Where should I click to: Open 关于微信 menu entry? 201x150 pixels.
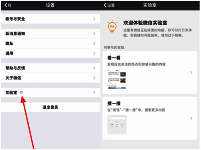(x=50, y=78)
